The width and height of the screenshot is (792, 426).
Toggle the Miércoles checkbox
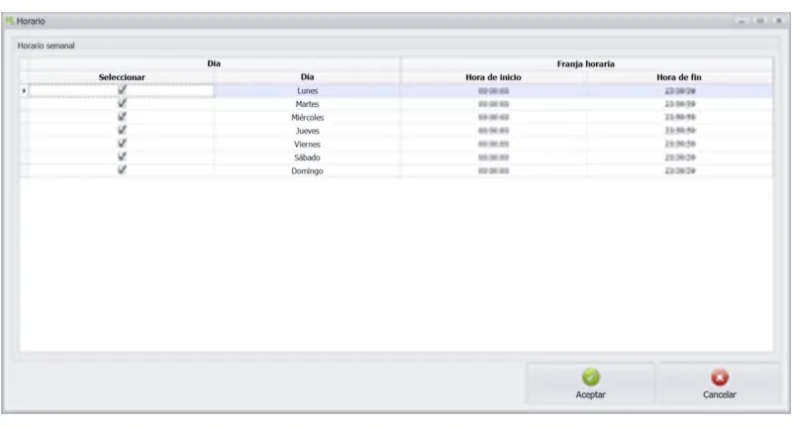click(122, 117)
